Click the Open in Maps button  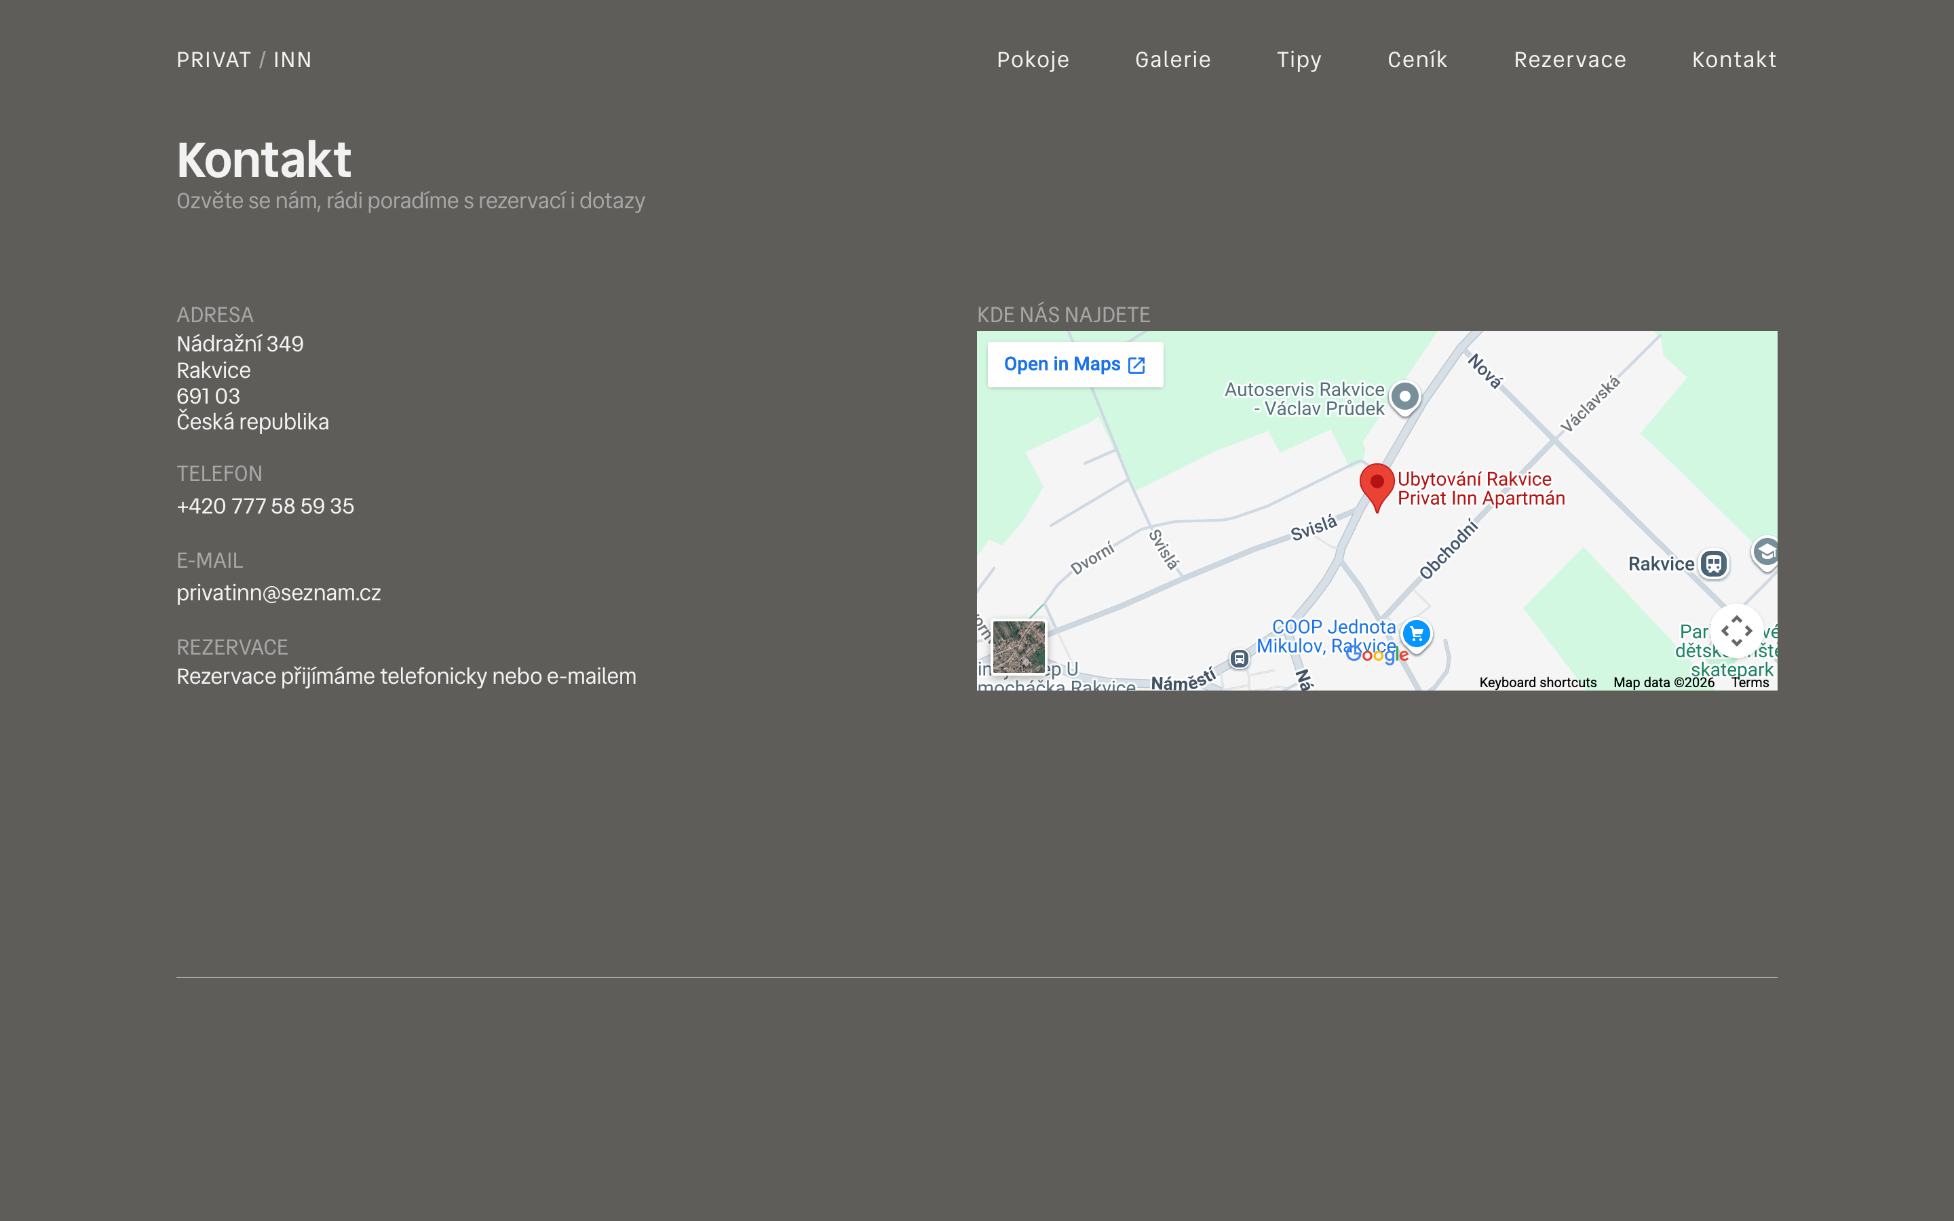click(x=1075, y=364)
